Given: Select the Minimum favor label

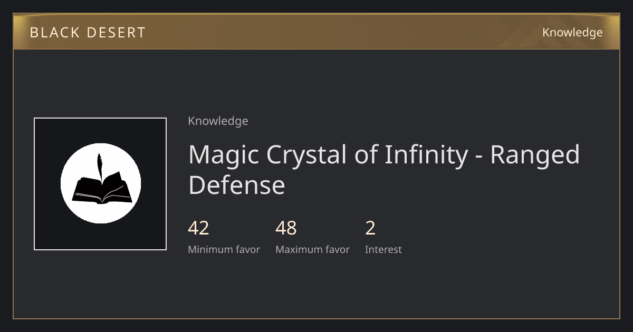Looking at the screenshot, I should tap(224, 250).
